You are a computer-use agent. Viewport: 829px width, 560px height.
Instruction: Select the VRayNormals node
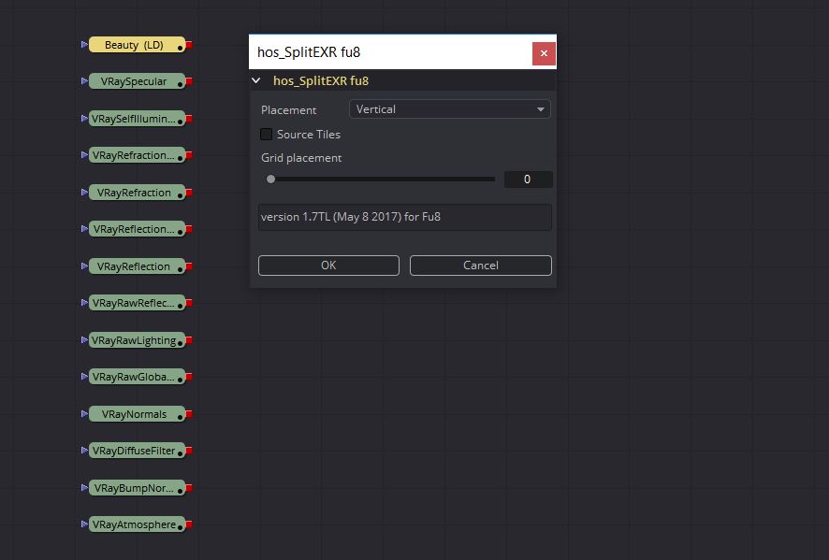137,415
